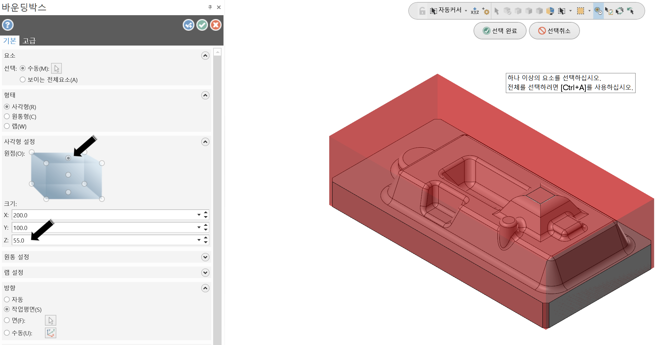Open the XYZ fast point entry
The image size is (665, 345).
click(475, 11)
